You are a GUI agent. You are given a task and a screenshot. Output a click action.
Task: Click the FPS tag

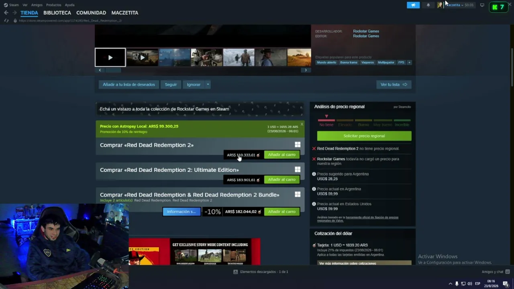[x=401, y=63]
